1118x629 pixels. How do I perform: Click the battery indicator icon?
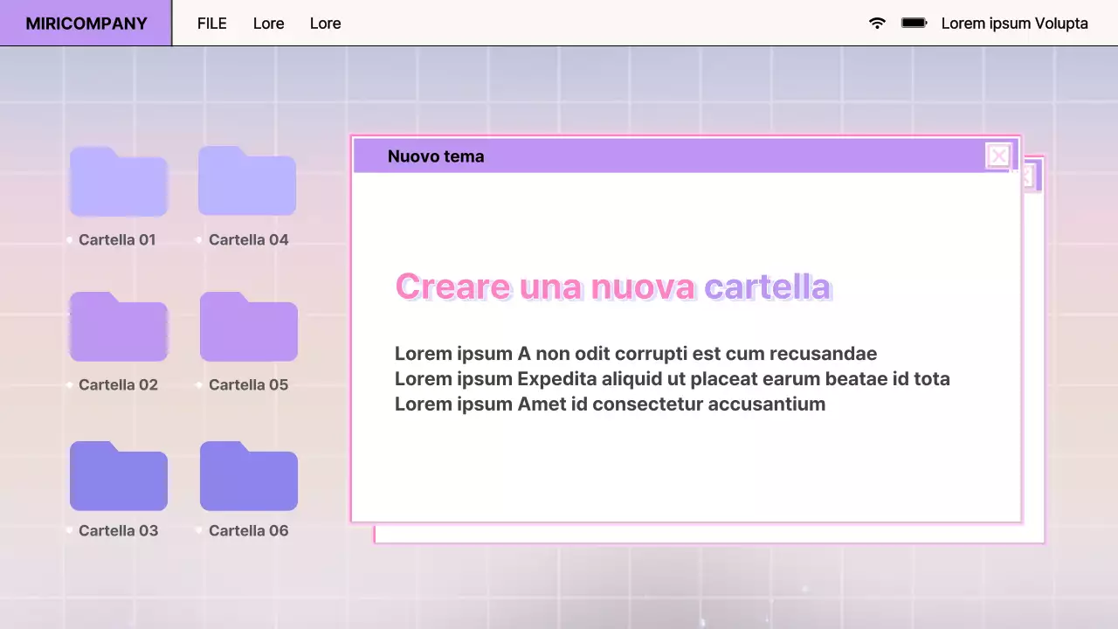pos(914,23)
